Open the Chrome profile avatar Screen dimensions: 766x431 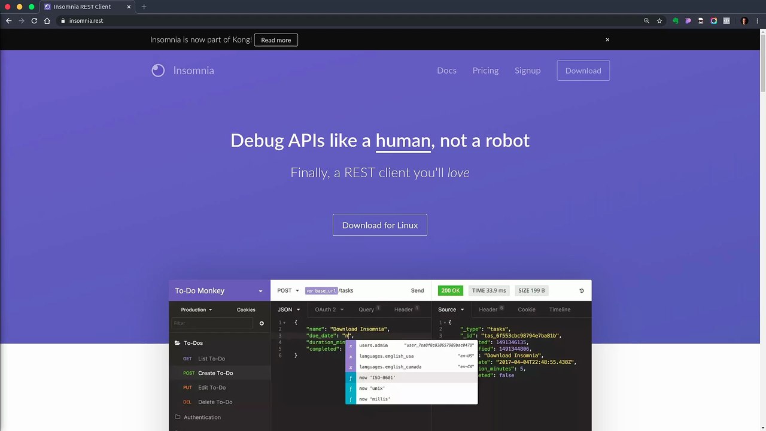pyautogui.click(x=744, y=20)
